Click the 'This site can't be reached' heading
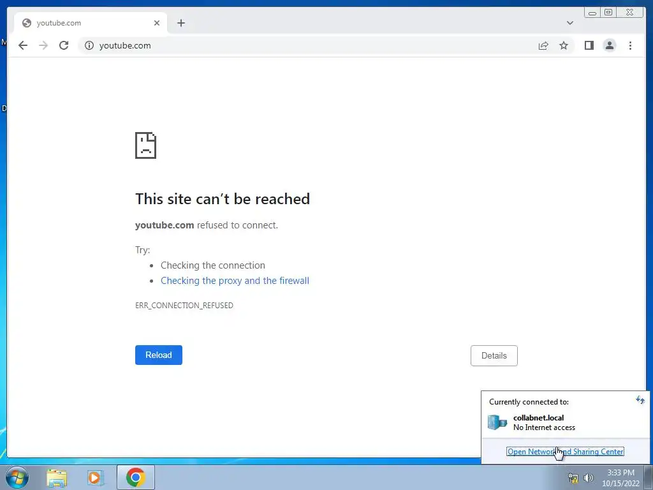Screen dimensions: 653x490 (223, 199)
